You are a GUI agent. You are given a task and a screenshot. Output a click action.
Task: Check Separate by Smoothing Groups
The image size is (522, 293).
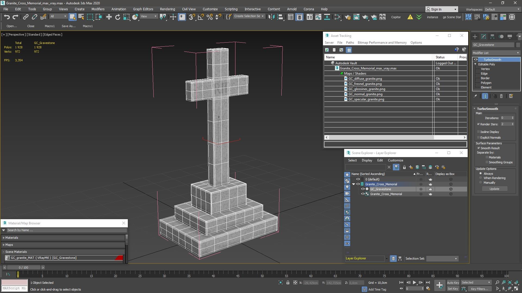[487, 162]
